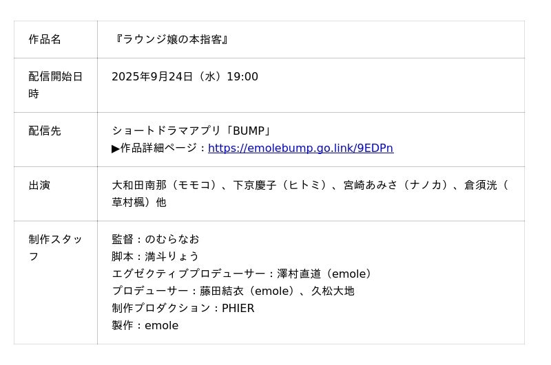Click the text 草村楓）他
551x365 pixels.
[x=139, y=203]
